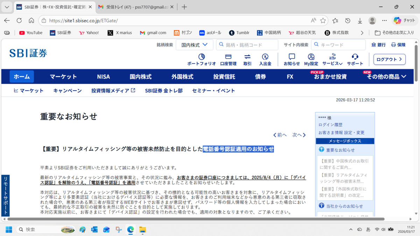Image resolution: width=420 pixels, height=236 pixels.
Task: Open a new browser tab
Action: [x=184, y=7]
